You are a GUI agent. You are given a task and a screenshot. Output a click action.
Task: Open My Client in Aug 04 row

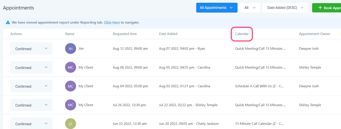pyautogui.click(x=86, y=86)
